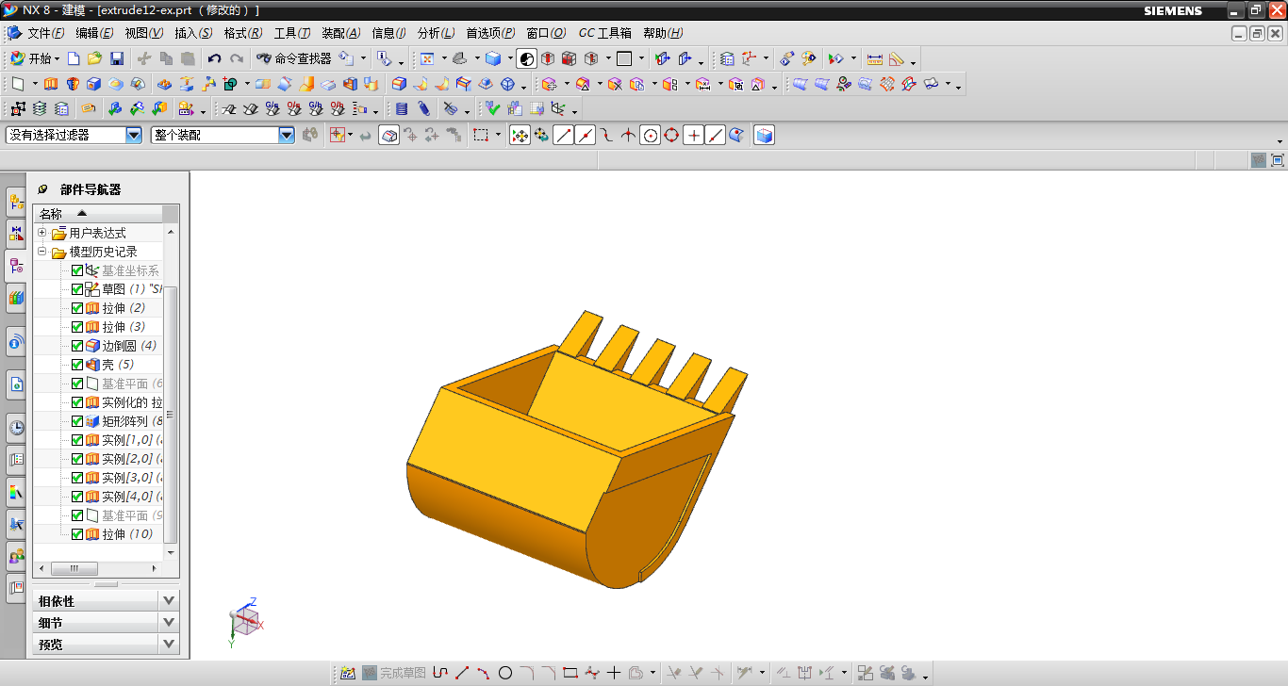Select the Circle sketch tool in bottom toolbar
This screenshot has height=686, width=1288.
[x=505, y=673]
